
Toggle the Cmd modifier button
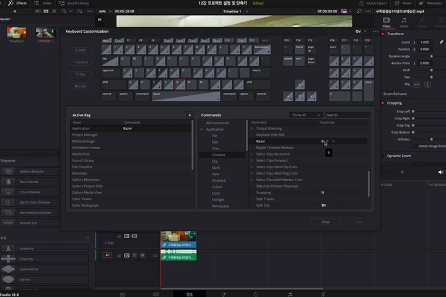click(80, 86)
